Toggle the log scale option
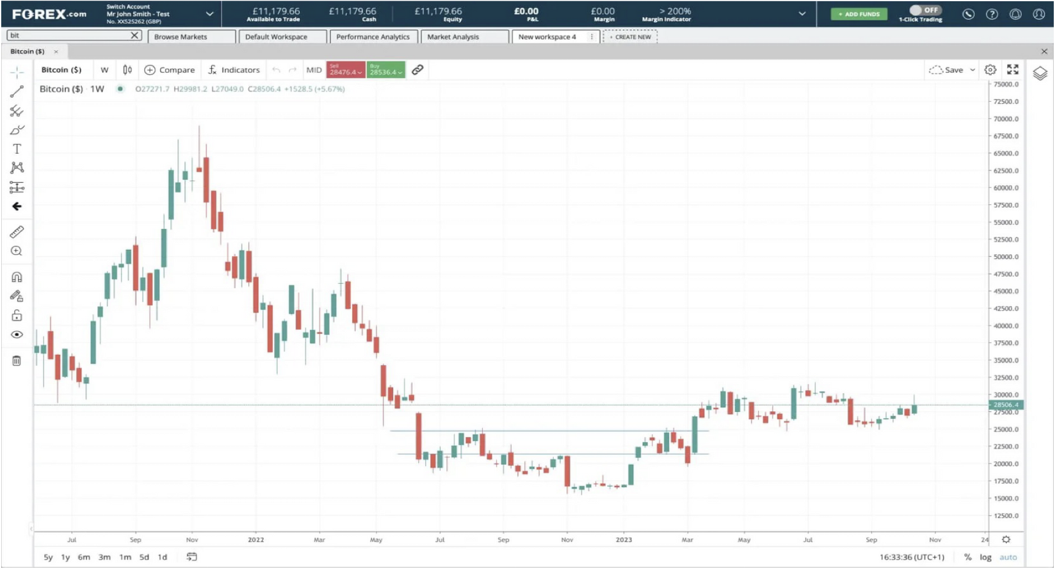The height and width of the screenshot is (569, 1055). click(x=985, y=557)
